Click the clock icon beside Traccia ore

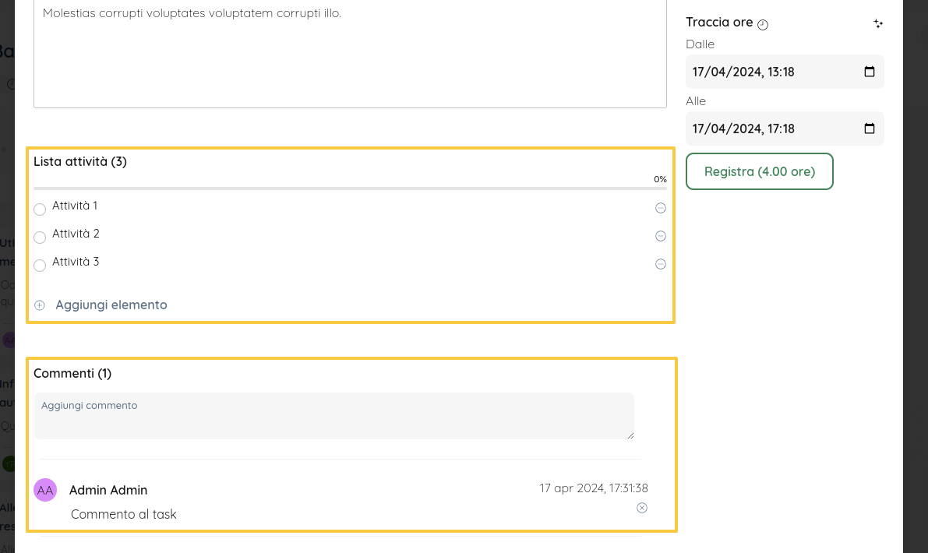[763, 24]
